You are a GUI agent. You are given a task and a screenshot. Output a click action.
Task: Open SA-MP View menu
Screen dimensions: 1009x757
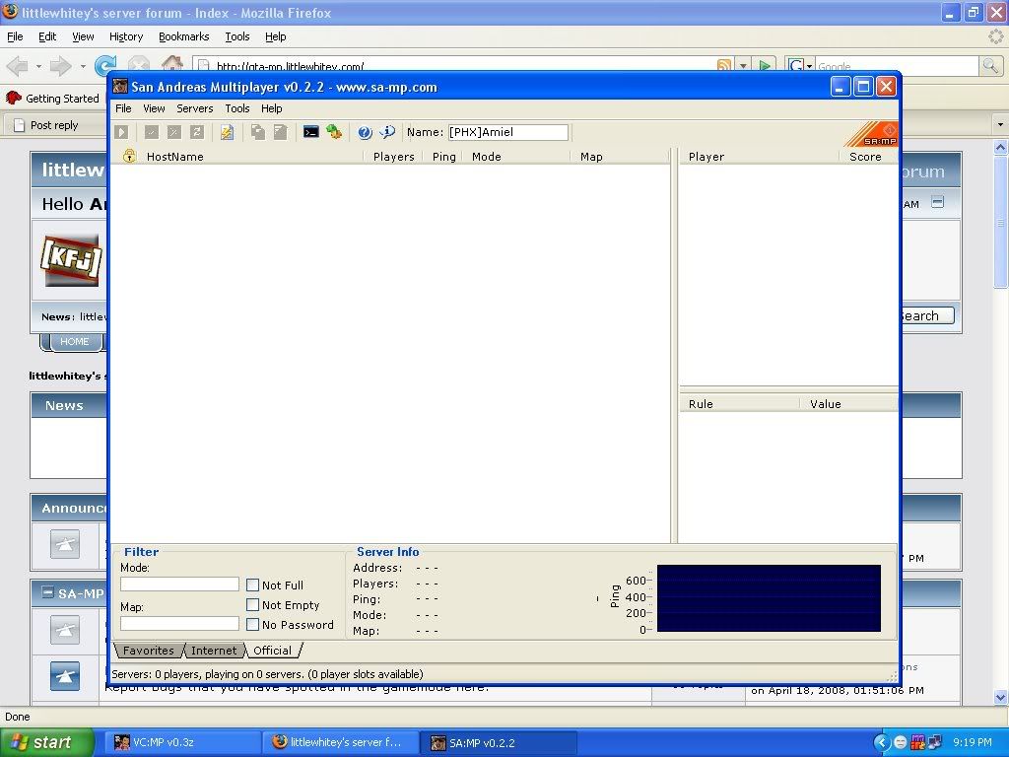[154, 108]
